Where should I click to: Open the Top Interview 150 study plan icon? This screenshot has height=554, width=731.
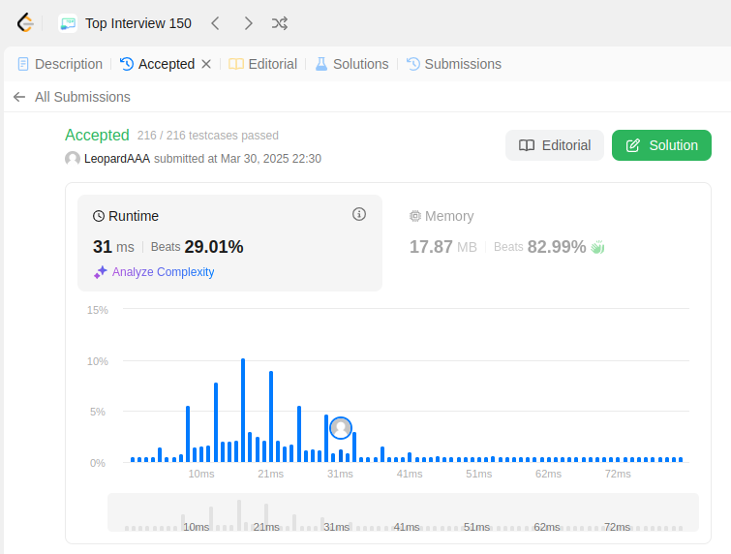point(68,23)
